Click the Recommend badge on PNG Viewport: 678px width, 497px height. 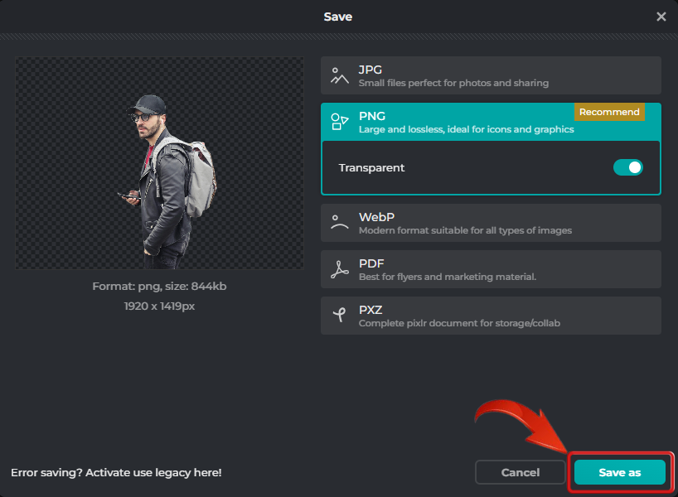tap(609, 112)
